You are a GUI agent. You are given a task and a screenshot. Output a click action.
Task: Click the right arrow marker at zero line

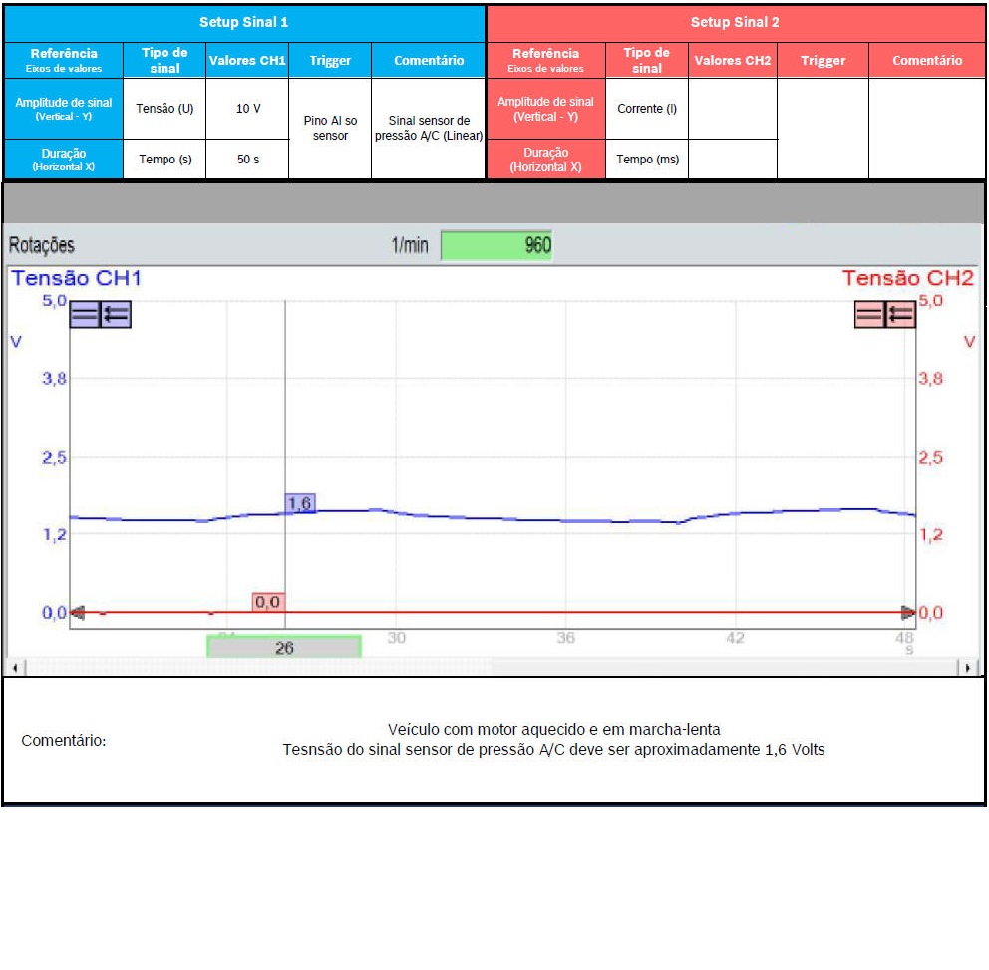pos(908,613)
